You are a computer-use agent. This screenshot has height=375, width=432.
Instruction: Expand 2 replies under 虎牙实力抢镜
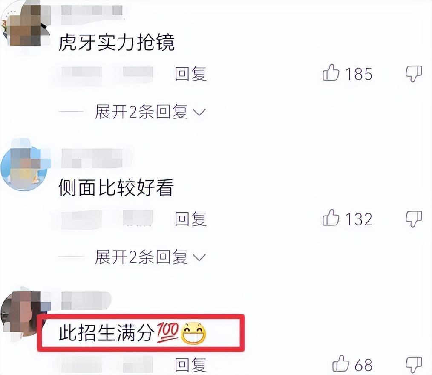click(x=150, y=112)
